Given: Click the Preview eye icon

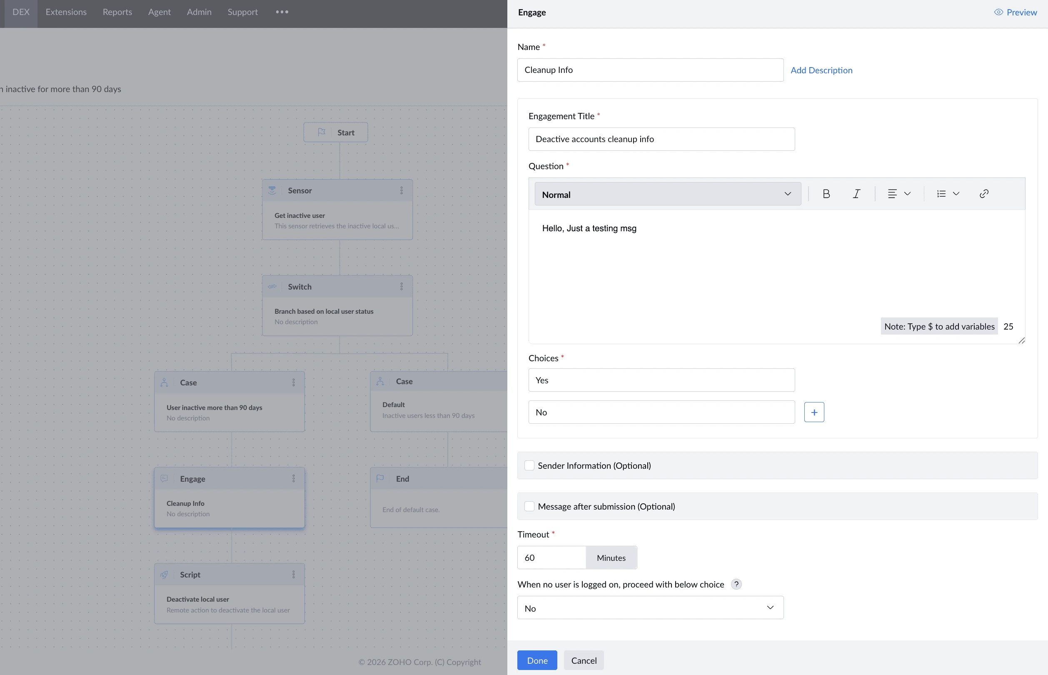Looking at the screenshot, I should click(x=998, y=12).
